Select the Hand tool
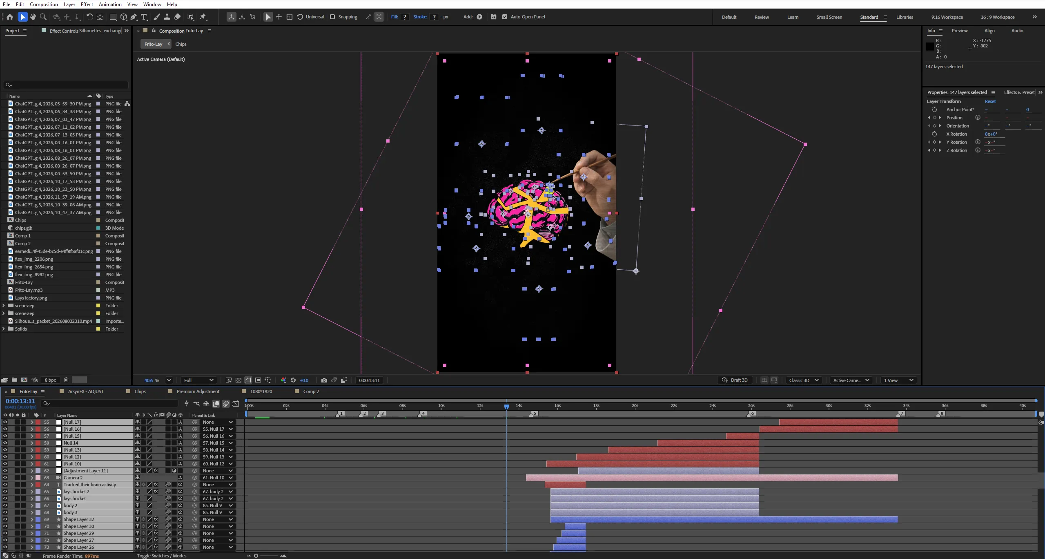This screenshot has width=1045, height=559. [x=33, y=17]
